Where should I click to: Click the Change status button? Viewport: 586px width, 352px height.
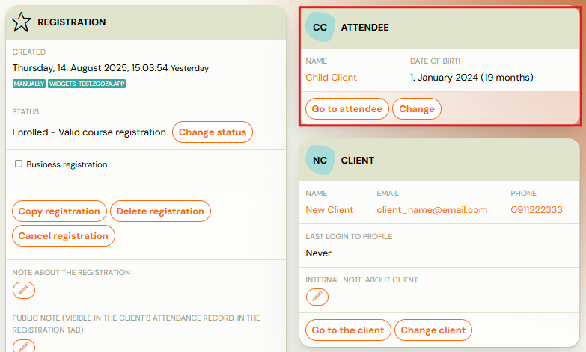(x=213, y=132)
